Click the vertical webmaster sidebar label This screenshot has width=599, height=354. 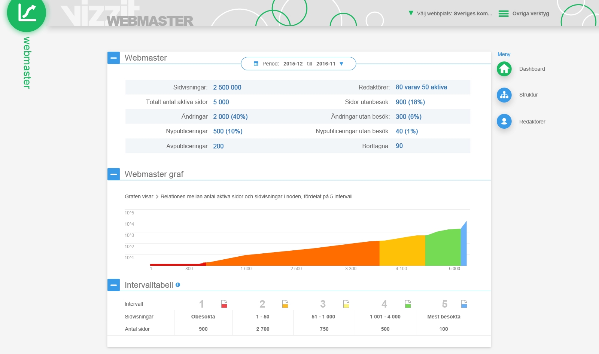[27, 62]
